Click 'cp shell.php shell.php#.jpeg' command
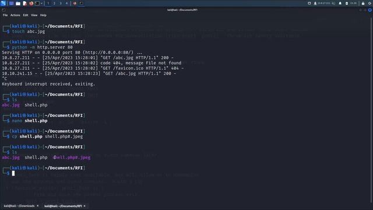373x210 pixels. pyautogui.click(x=47, y=136)
